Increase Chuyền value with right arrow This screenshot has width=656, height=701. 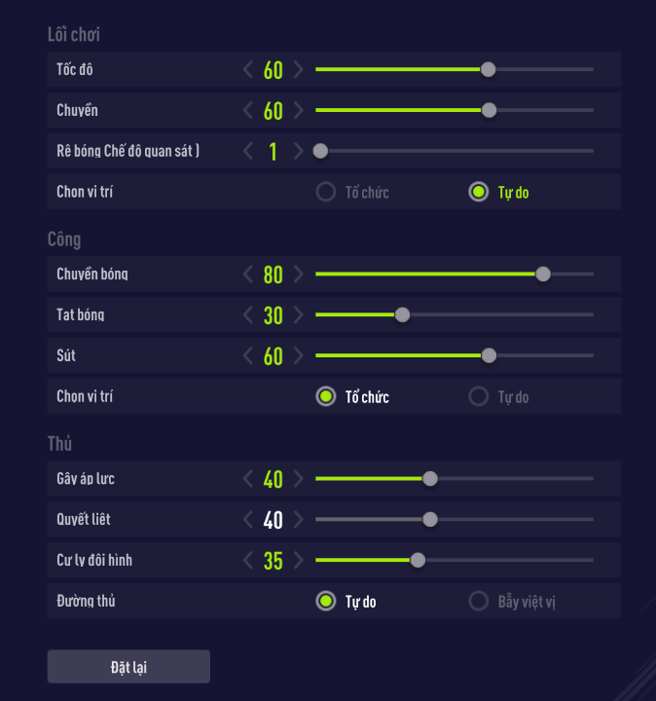pos(298,111)
